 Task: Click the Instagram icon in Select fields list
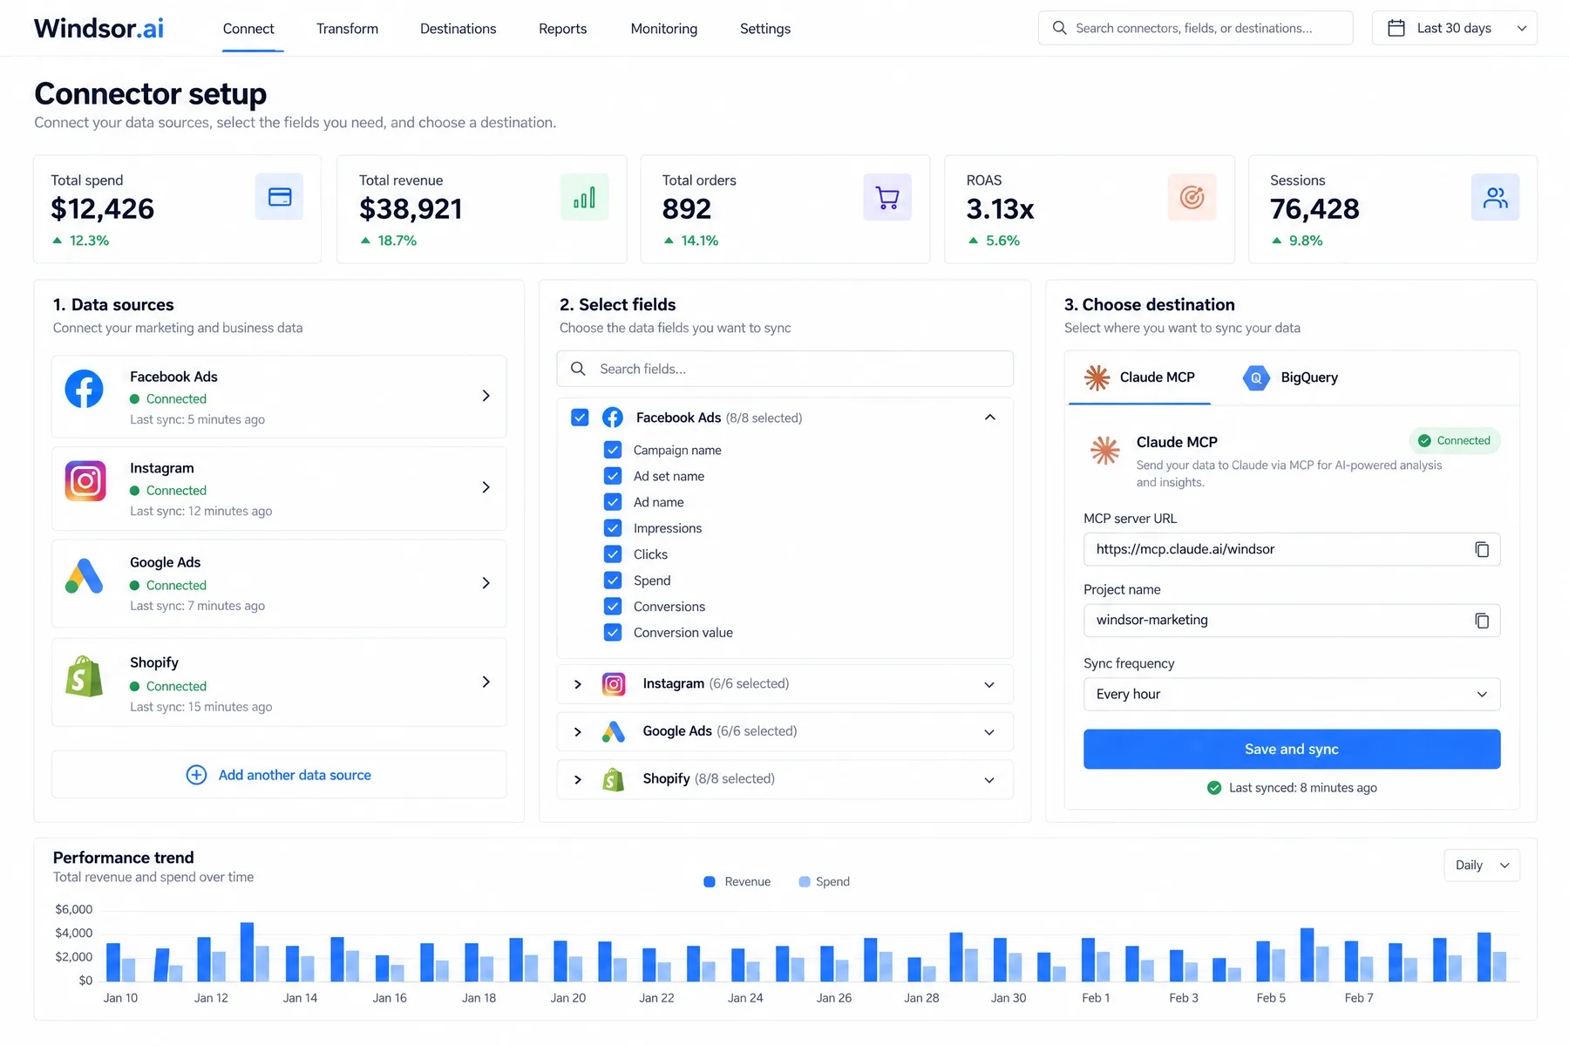pos(614,684)
